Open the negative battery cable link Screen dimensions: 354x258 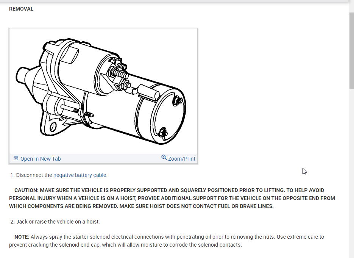click(x=80, y=175)
